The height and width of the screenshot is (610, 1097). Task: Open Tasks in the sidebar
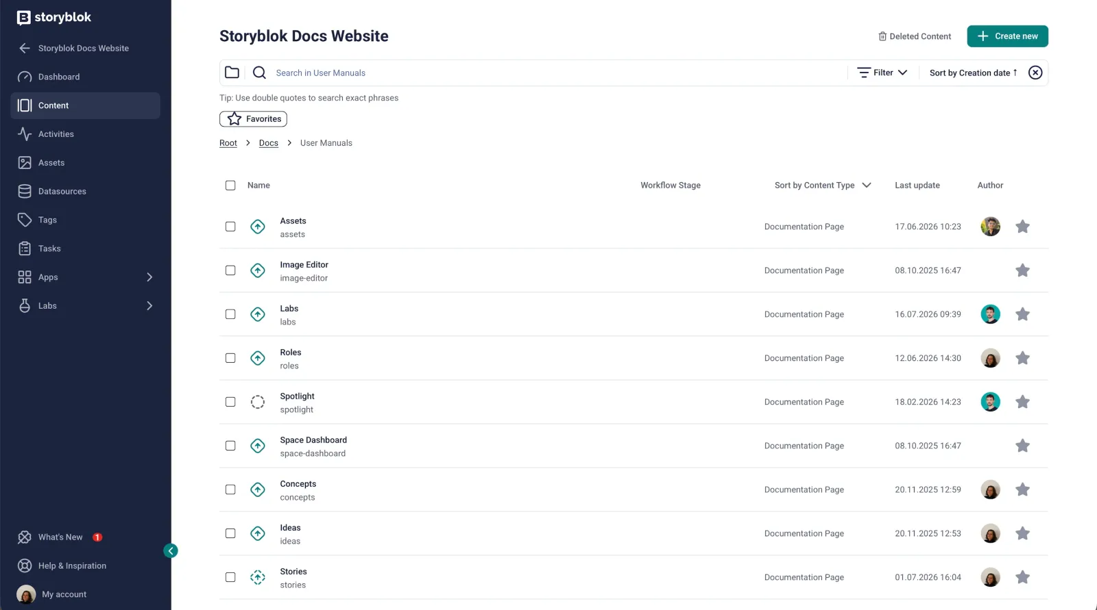86,249
